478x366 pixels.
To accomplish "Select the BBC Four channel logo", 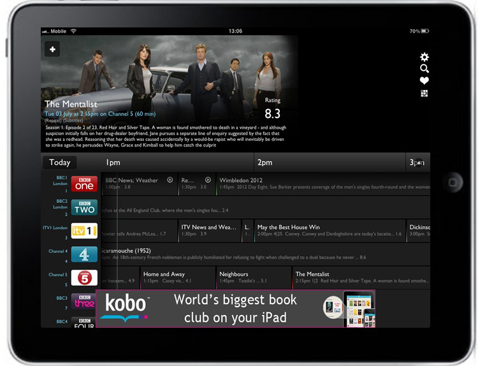I will click(x=83, y=323).
